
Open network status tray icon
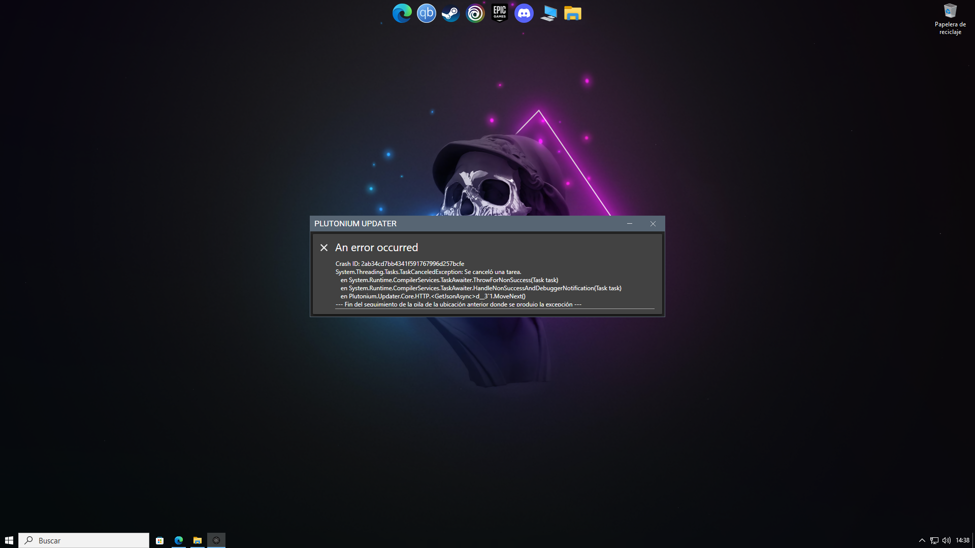[x=934, y=540]
